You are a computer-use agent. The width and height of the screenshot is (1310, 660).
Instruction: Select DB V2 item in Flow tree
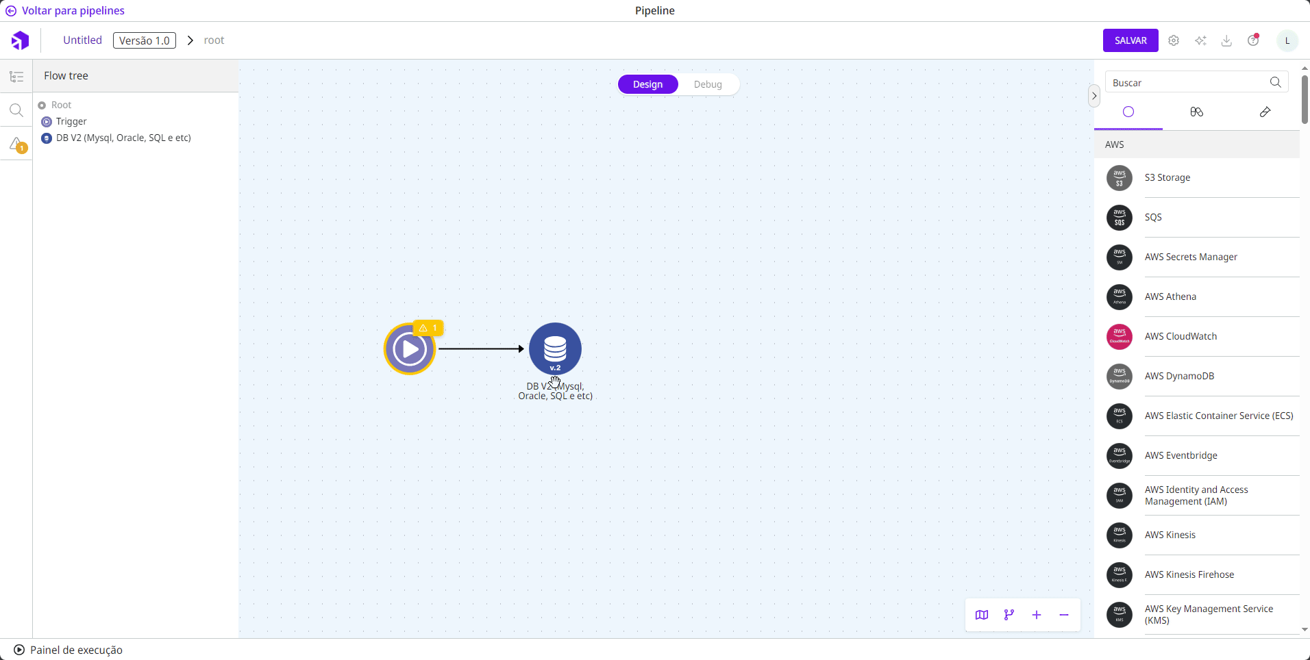click(123, 138)
